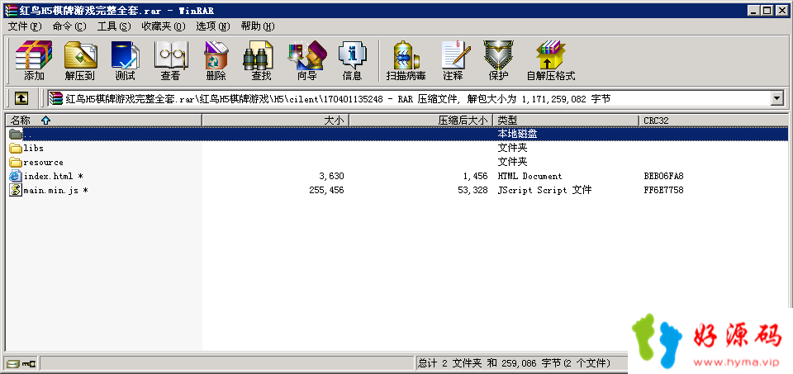Click the 自解压格式 (SFX) toolbar icon
The width and height of the screenshot is (793, 374).
pyautogui.click(x=551, y=55)
